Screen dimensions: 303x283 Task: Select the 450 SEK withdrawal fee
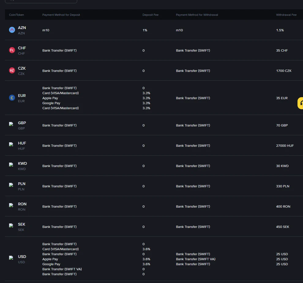pyautogui.click(x=282, y=227)
